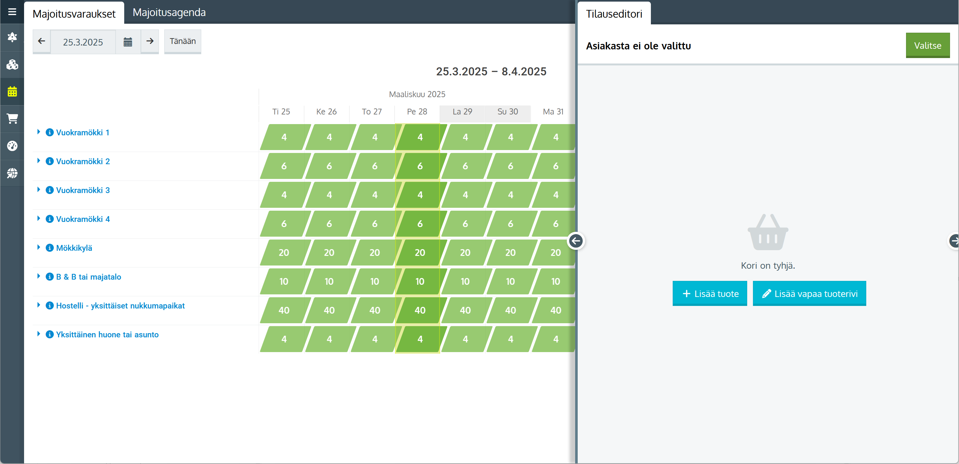
Task: Open the hamburger main menu
Action: click(x=12, y=12)
